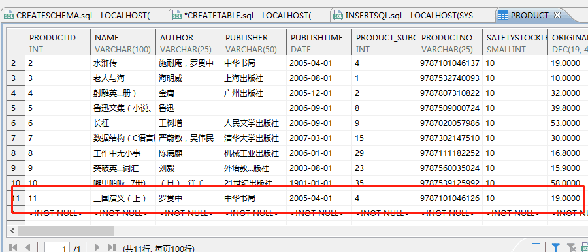Click the price cell 53.0000
Viewport: 588px width, 252px height.
coord(568,123)
